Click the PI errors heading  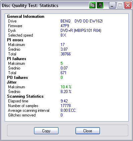pyautogui.click(x=15, y=40)
